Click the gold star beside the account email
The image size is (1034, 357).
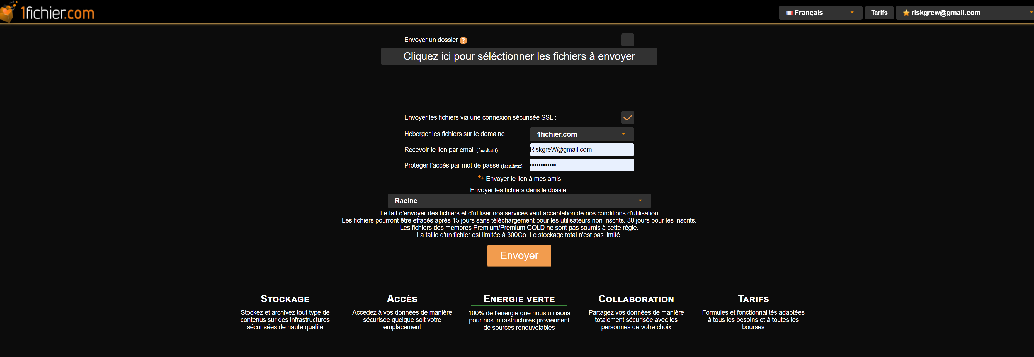pyautogui.click(x=906, y=13)
